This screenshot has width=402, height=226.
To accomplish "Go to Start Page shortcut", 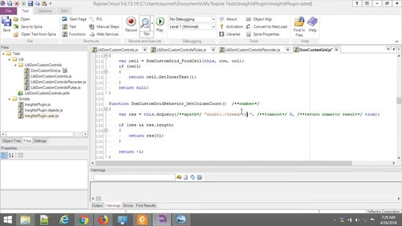I will pos(74,19).
